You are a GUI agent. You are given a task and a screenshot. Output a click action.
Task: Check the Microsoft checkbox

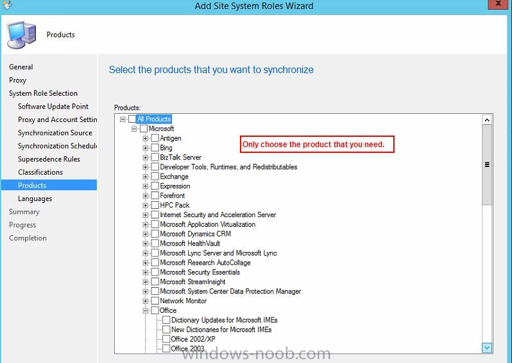click(x=144, y=128)
